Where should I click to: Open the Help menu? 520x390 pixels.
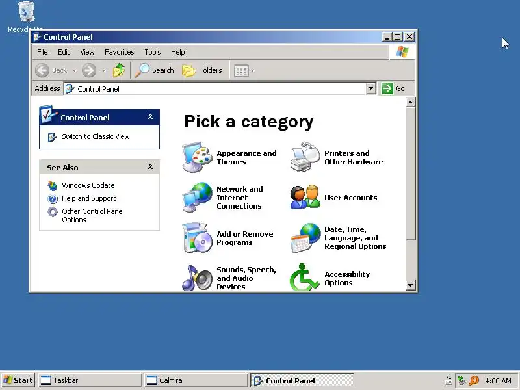[x=177, y=52]
